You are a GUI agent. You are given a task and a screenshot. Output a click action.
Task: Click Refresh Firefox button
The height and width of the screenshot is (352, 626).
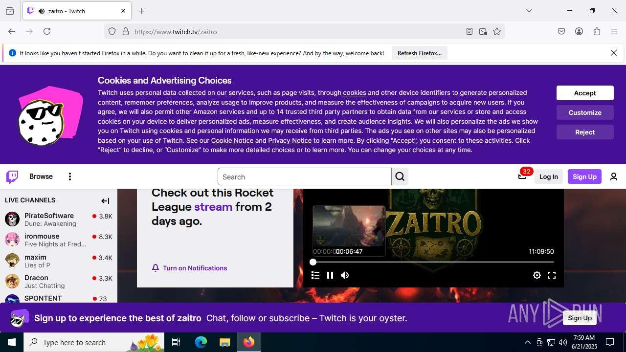pyautogui.click(x=420, y=53)
